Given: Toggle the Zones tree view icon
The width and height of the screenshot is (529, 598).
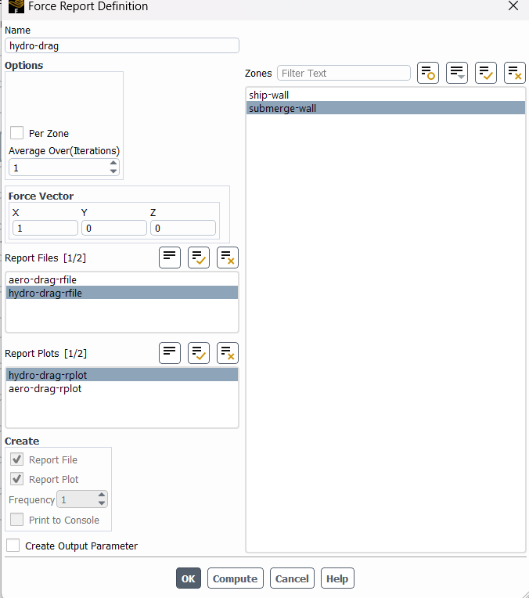Looking at the screenshot, I should coord(428,73).
